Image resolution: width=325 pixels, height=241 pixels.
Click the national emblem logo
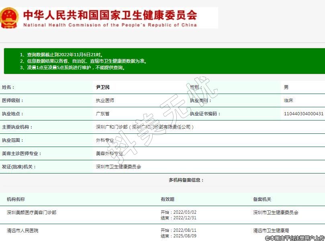click(9, 18)
